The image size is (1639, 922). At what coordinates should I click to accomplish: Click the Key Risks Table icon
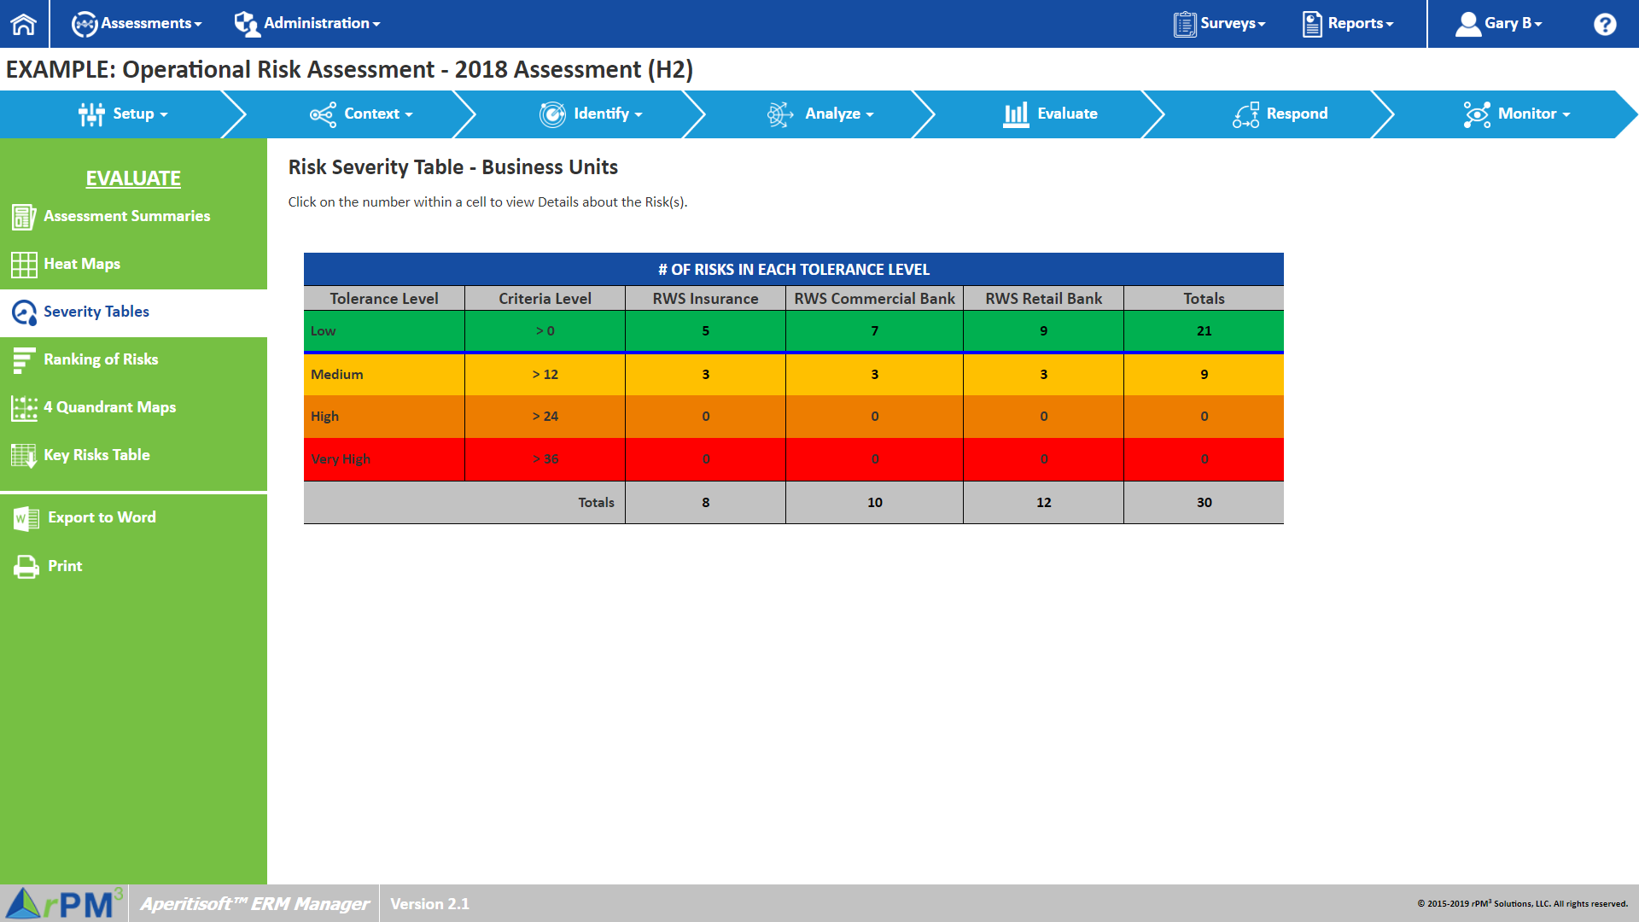pos(24,456)
